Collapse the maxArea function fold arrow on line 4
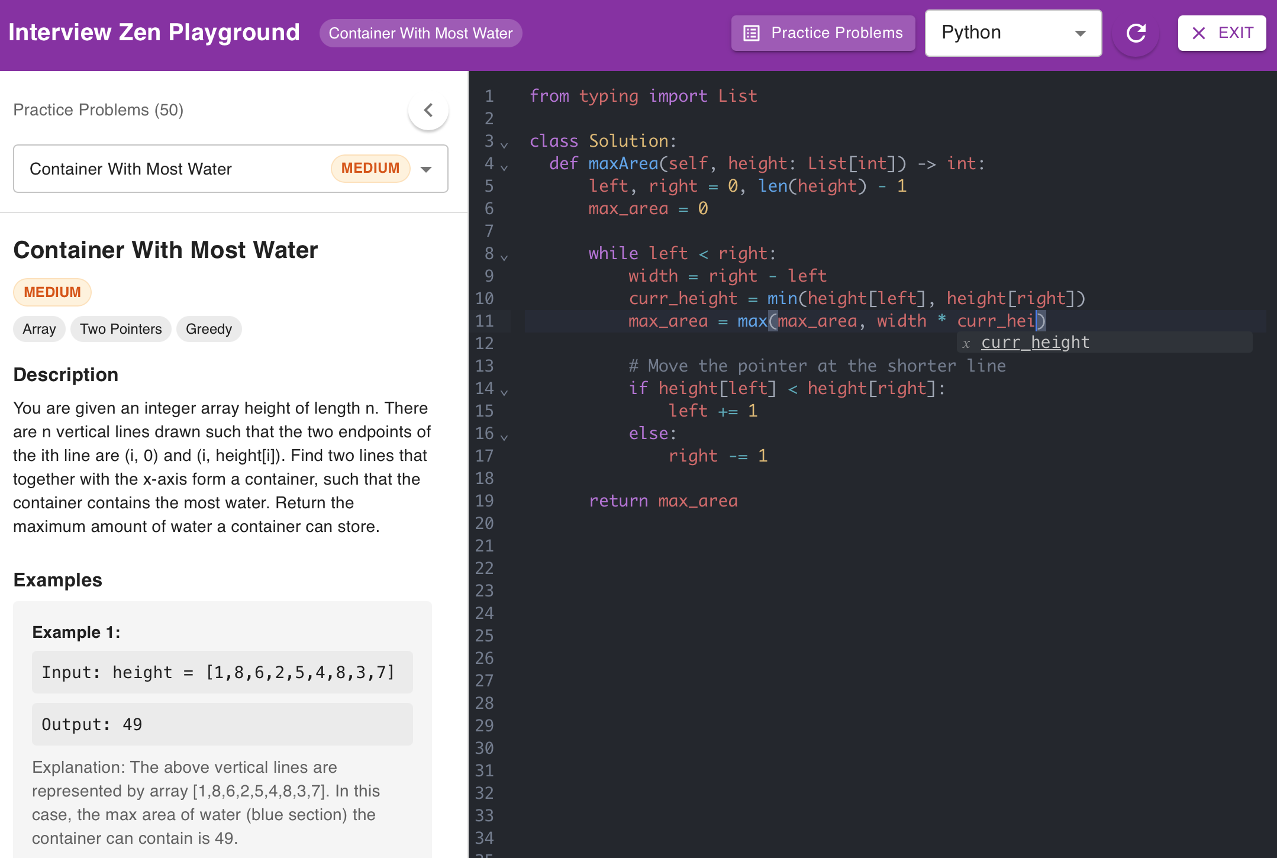 tap(505, 167)
